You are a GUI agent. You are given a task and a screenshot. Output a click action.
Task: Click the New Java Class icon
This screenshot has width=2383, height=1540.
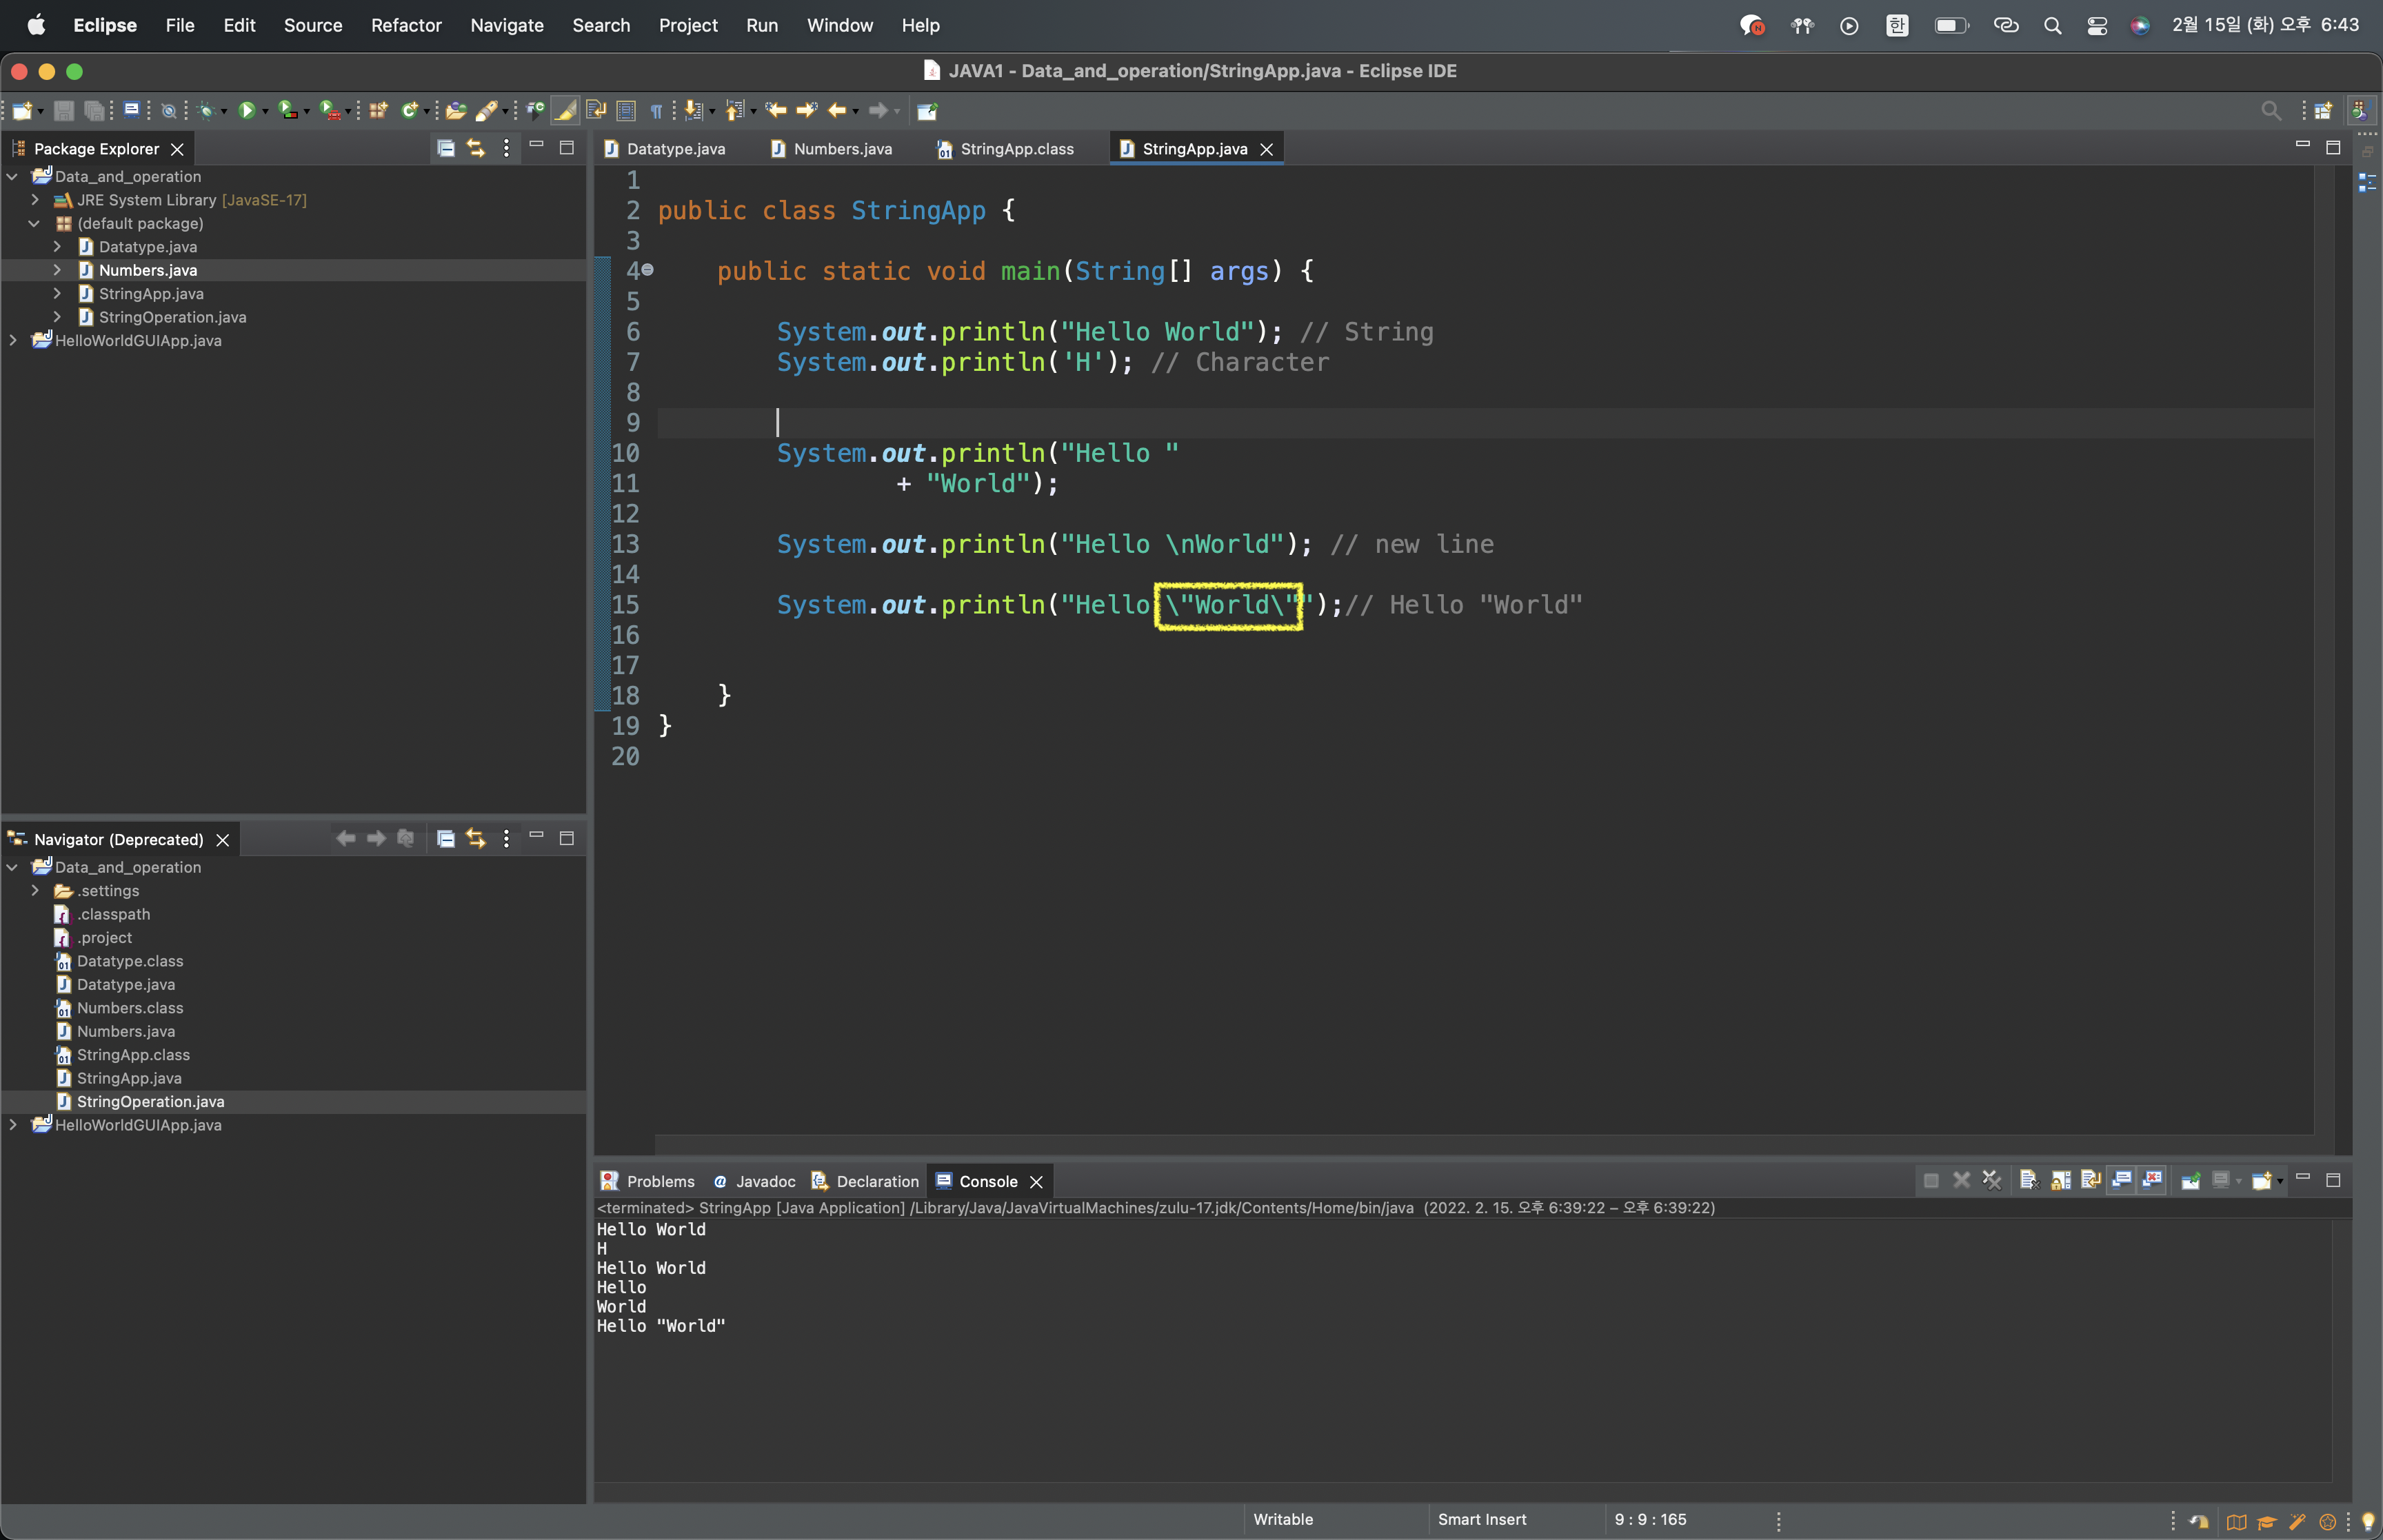409,111
